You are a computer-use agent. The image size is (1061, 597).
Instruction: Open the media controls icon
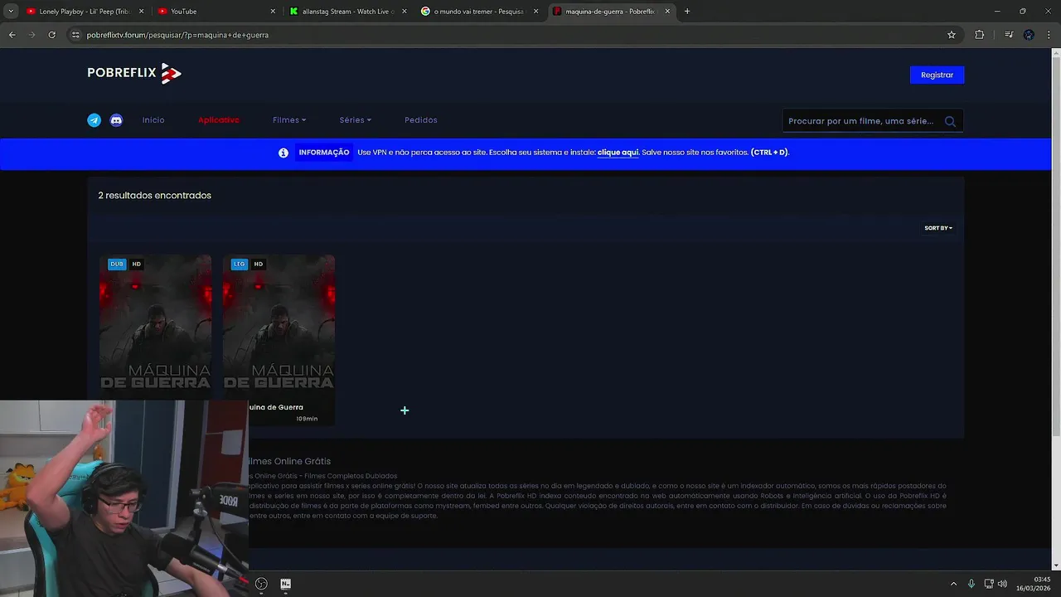[x=1009, y=35]
